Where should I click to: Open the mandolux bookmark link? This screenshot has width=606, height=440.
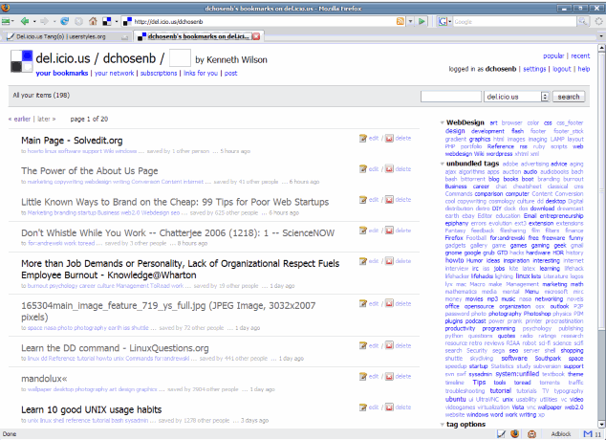[x=44, y=379]
